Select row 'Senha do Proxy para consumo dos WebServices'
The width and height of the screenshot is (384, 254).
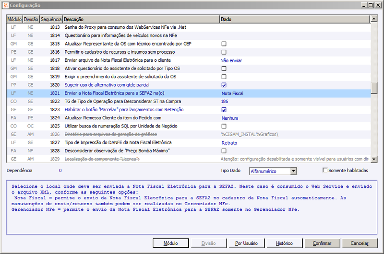(x=189, y=27)
